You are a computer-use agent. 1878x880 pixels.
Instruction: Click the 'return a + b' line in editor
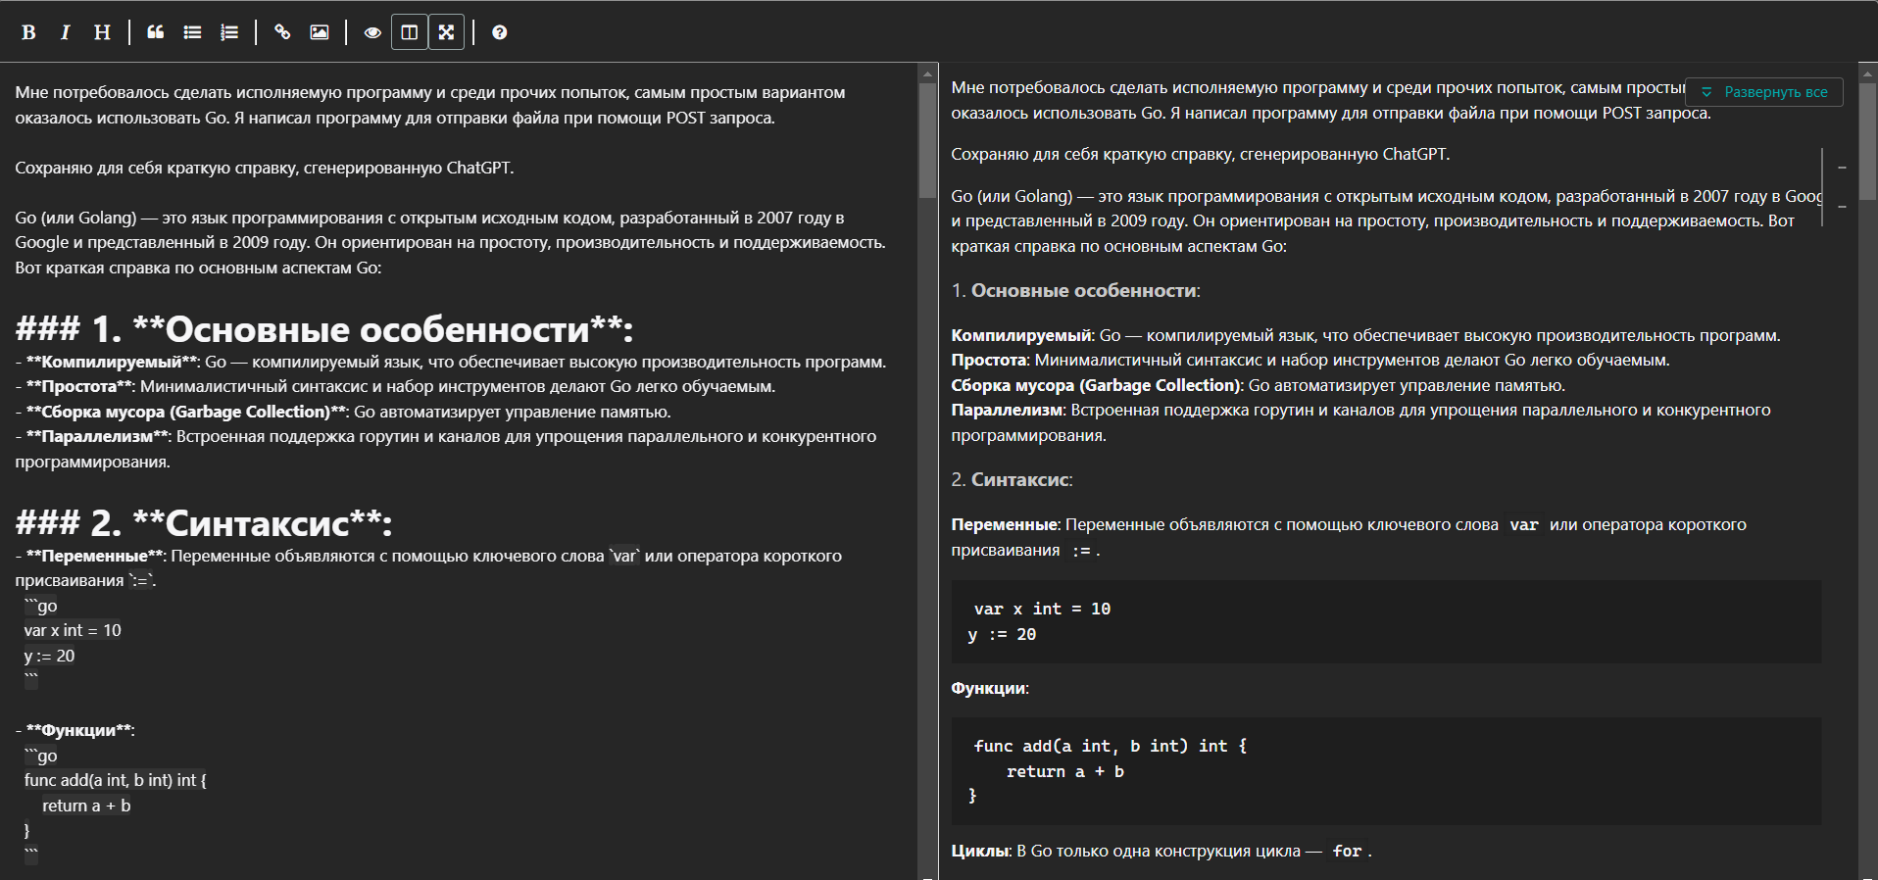(x=86, y=806)
